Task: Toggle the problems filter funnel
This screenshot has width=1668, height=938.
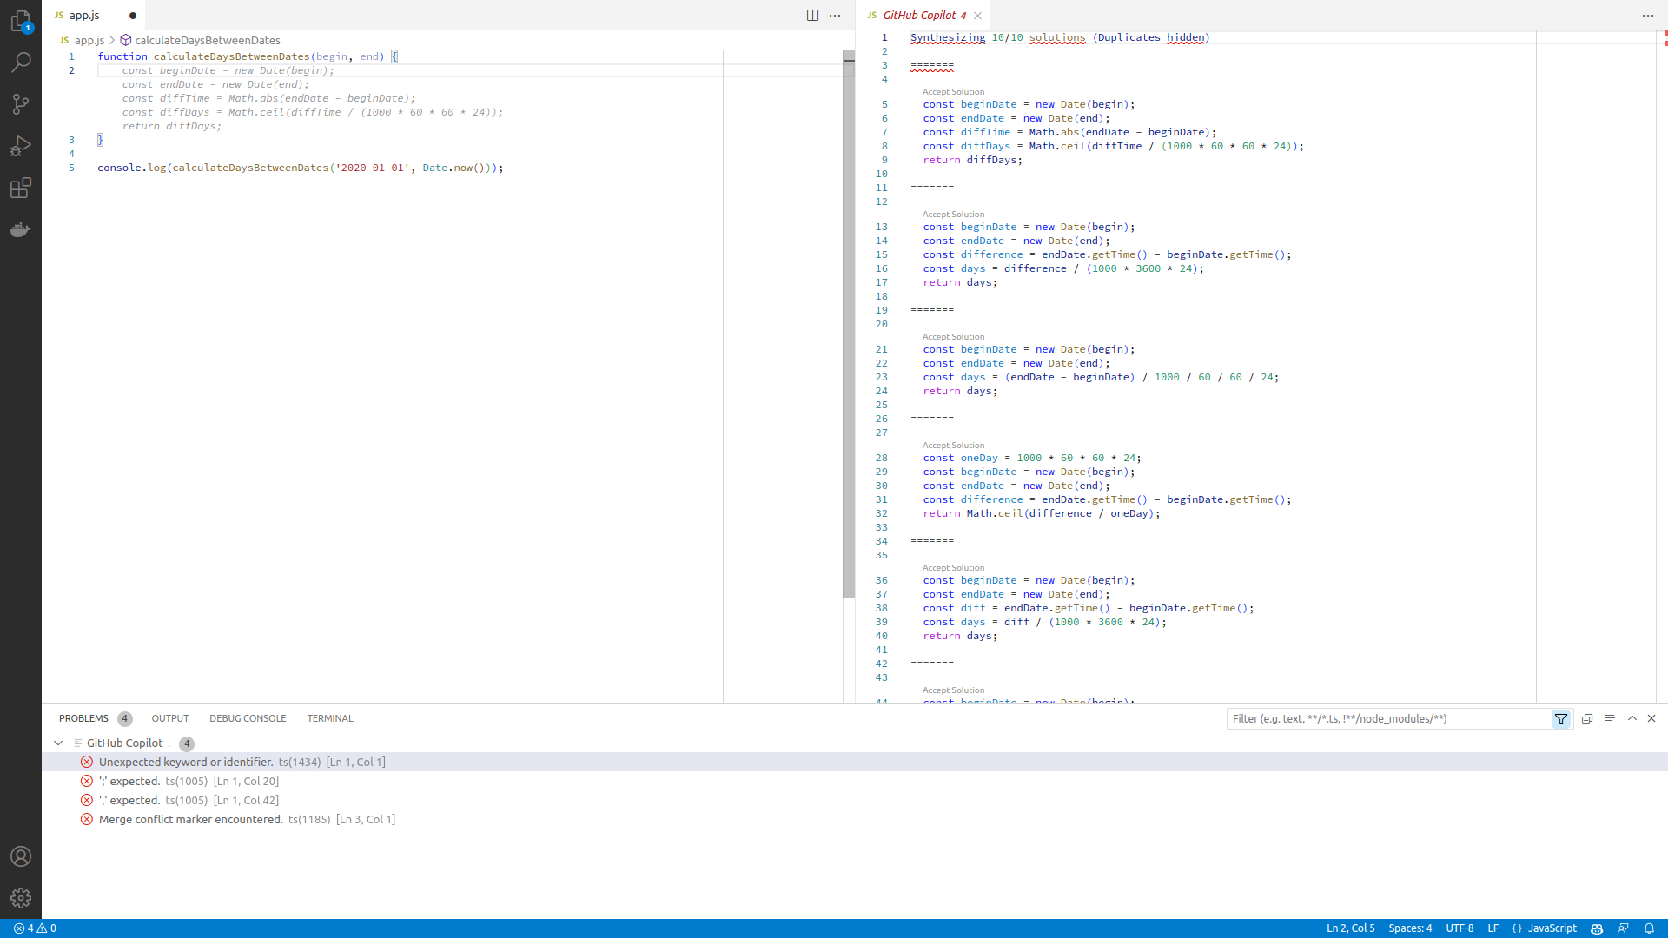Action: [1562, 718]
